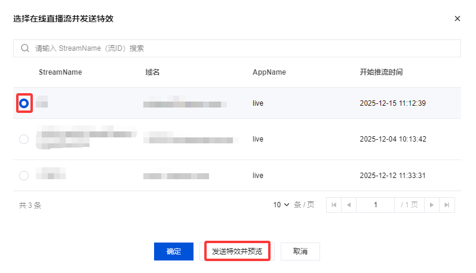476x273 pixels.
Task: Click the page number input box
Action: point(376,205)
